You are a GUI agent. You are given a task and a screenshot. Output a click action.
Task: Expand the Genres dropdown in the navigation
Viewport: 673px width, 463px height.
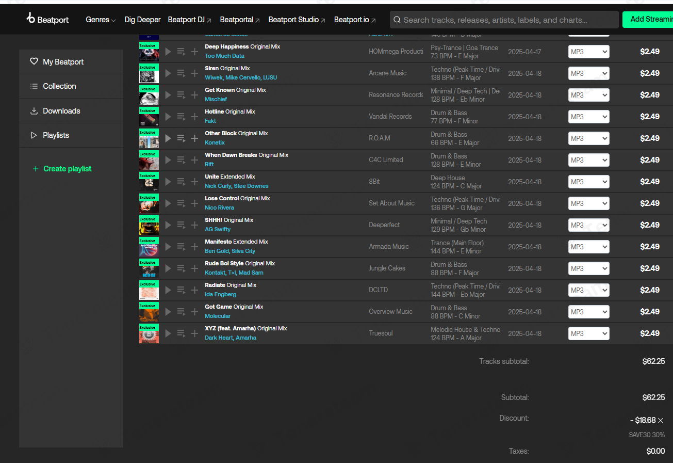(100, 20)
